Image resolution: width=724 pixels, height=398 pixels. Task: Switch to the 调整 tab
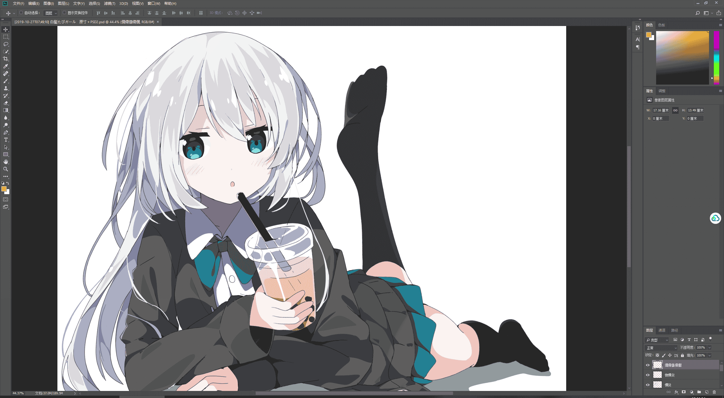pos(662,91)
